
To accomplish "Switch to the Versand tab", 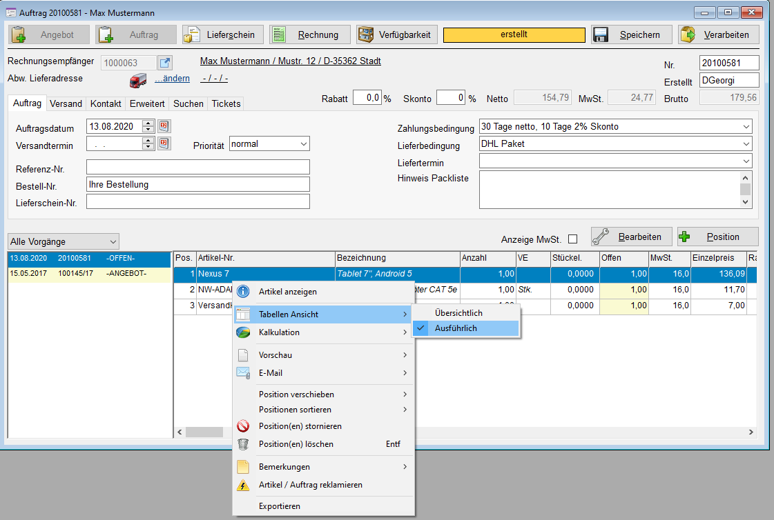I will 66,103.
